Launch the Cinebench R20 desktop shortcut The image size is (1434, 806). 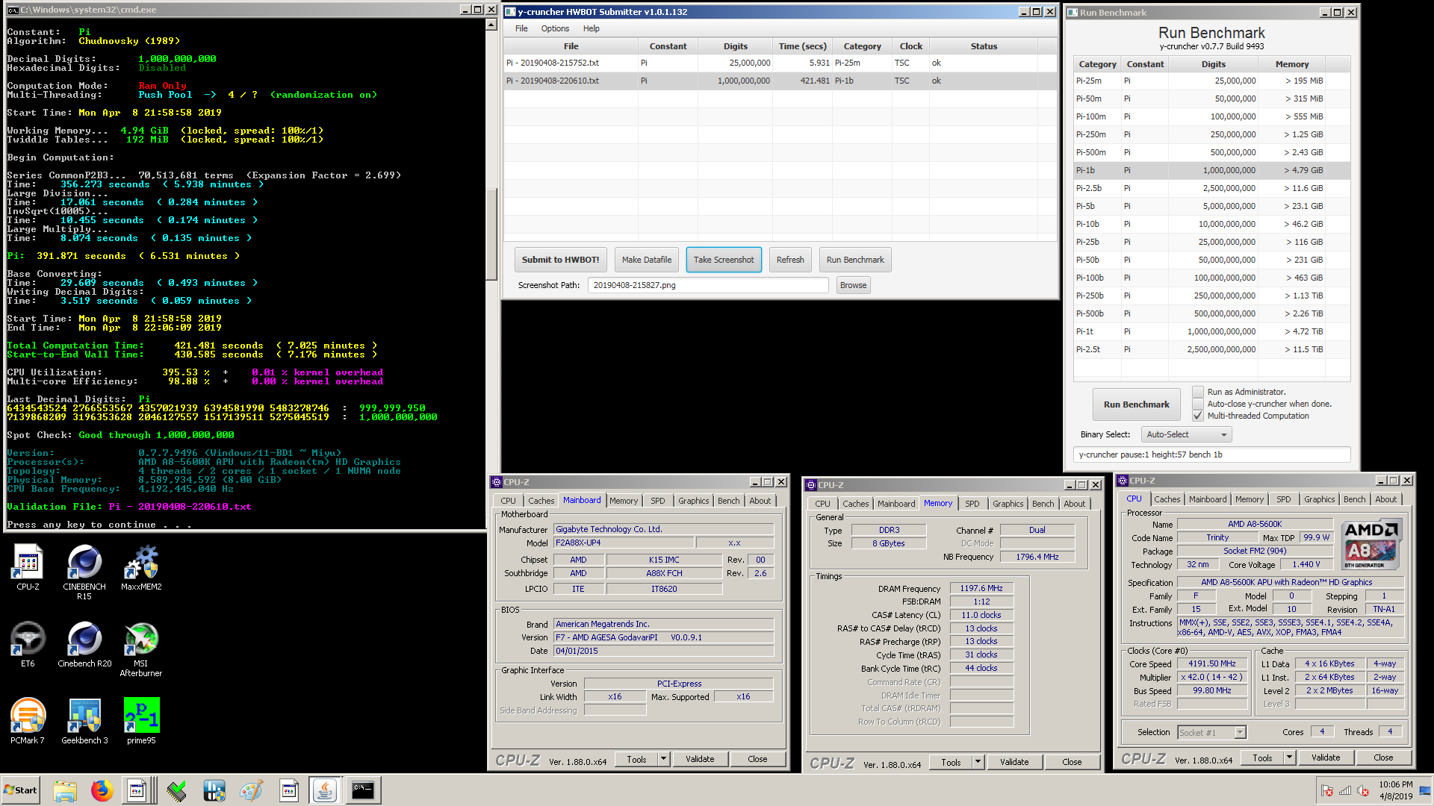[84, 644]
